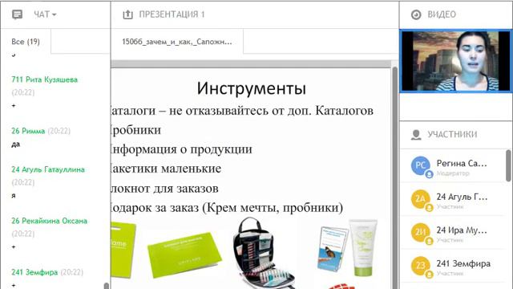Click the ПРЕЗЕНТАЦИЯ 1 panel title
The image size is (513, 289).
pyautogui.click(x=172, y=14)
